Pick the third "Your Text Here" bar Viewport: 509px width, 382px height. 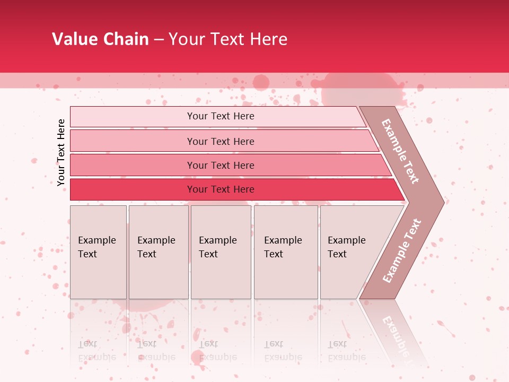pyautogui.click(x=220, y=165)
